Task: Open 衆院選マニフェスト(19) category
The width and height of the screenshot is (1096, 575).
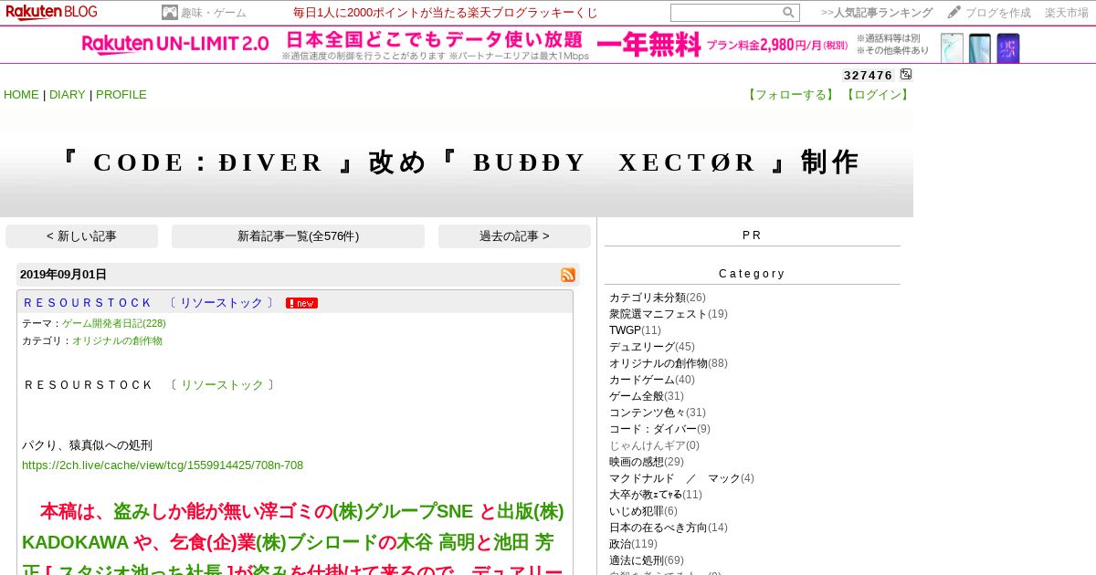Action: [x=669, y=314]
